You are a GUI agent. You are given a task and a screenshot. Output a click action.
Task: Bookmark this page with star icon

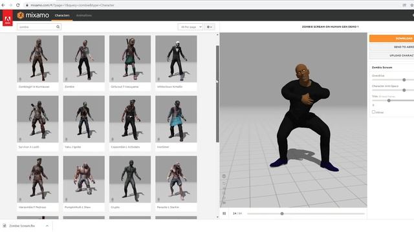pyautogui.click(x=412, y=5)
